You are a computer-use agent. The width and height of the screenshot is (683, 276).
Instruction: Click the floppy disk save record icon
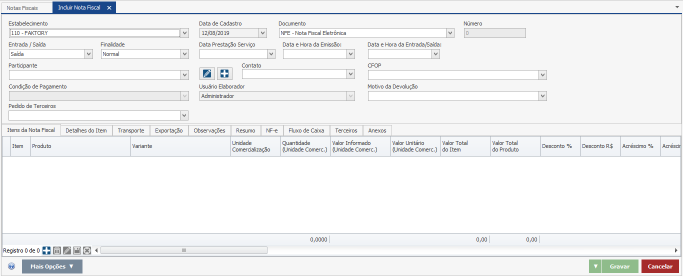[x=77, y=250]
